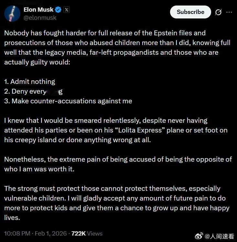Click the paragraph starting "Nonetheless, the extreme pain"

[x=118, y=164]
